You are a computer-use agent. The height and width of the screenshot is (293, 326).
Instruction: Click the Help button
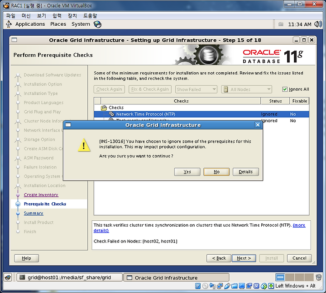(26, 258)
